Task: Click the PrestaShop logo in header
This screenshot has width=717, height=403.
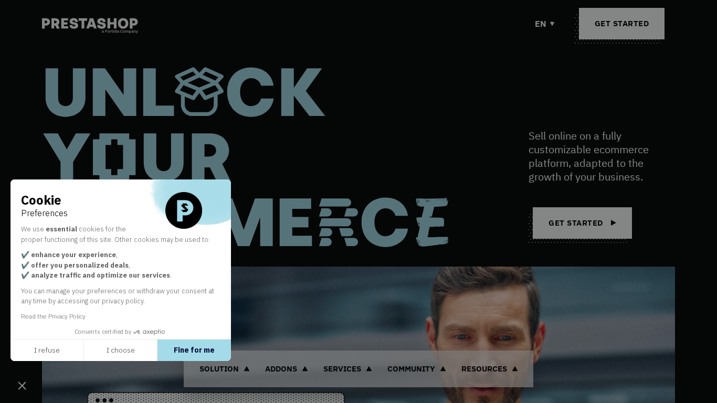Action: [x=90, y=25]
